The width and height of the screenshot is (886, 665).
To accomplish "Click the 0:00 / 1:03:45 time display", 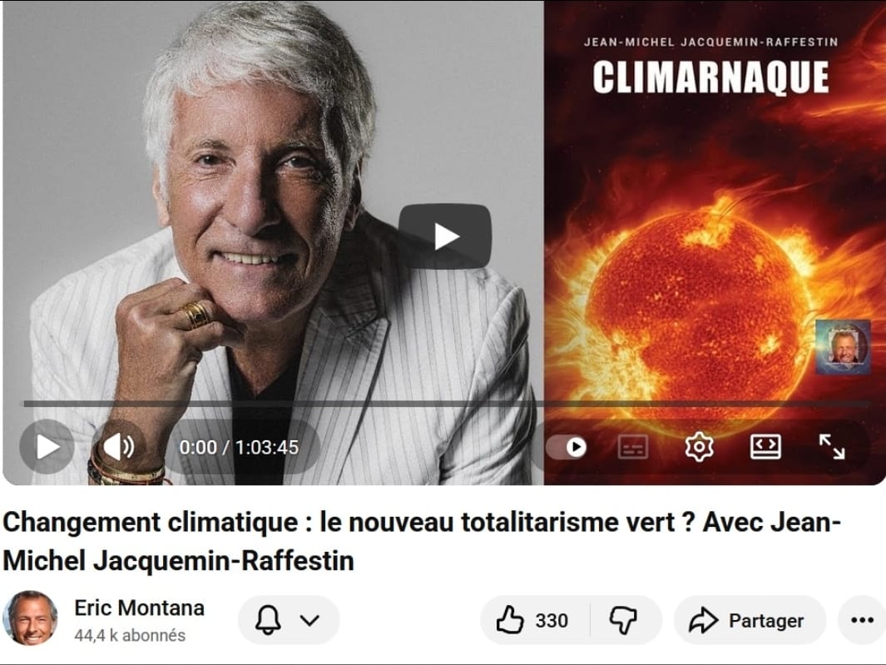I will pyautogui.click(x=239, y=447).
